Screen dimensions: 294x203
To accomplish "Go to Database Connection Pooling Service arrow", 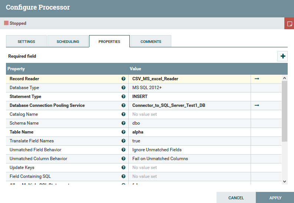I will (x=257, y=105).
